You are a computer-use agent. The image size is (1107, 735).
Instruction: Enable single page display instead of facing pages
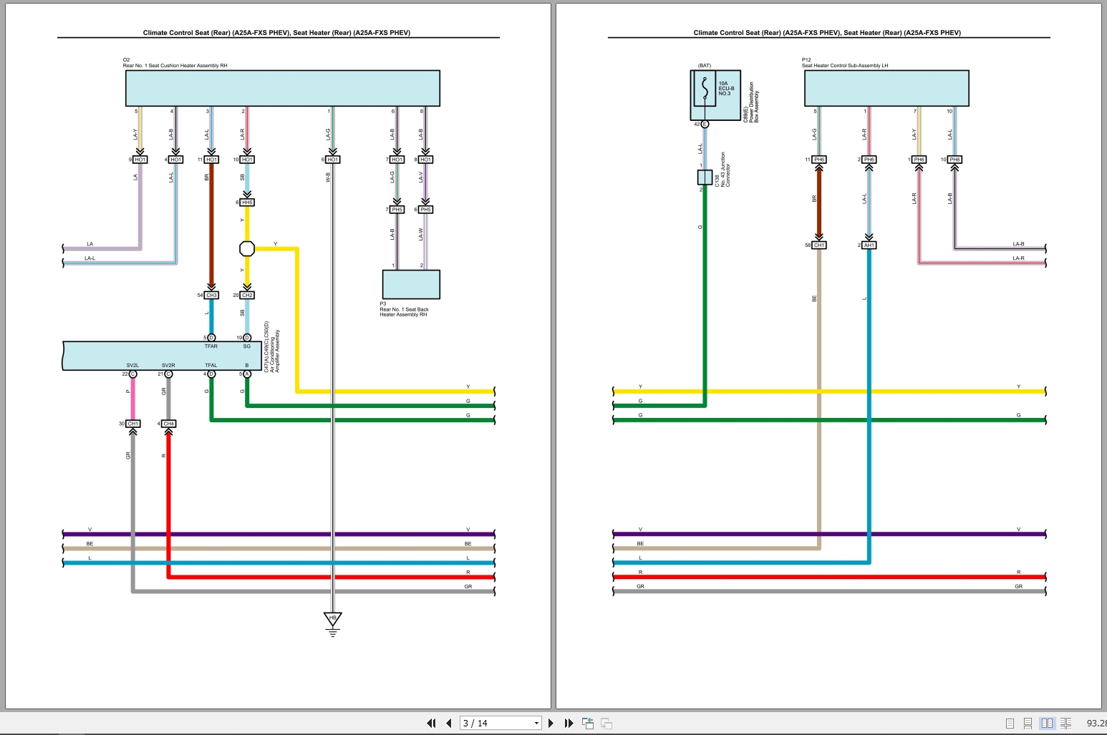1010,724
